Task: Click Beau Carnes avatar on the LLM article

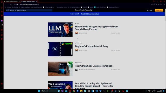Action: click(x=77, y=33)
